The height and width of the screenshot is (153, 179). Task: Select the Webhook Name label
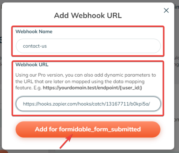pyautogui.click(x=34, y=31)
